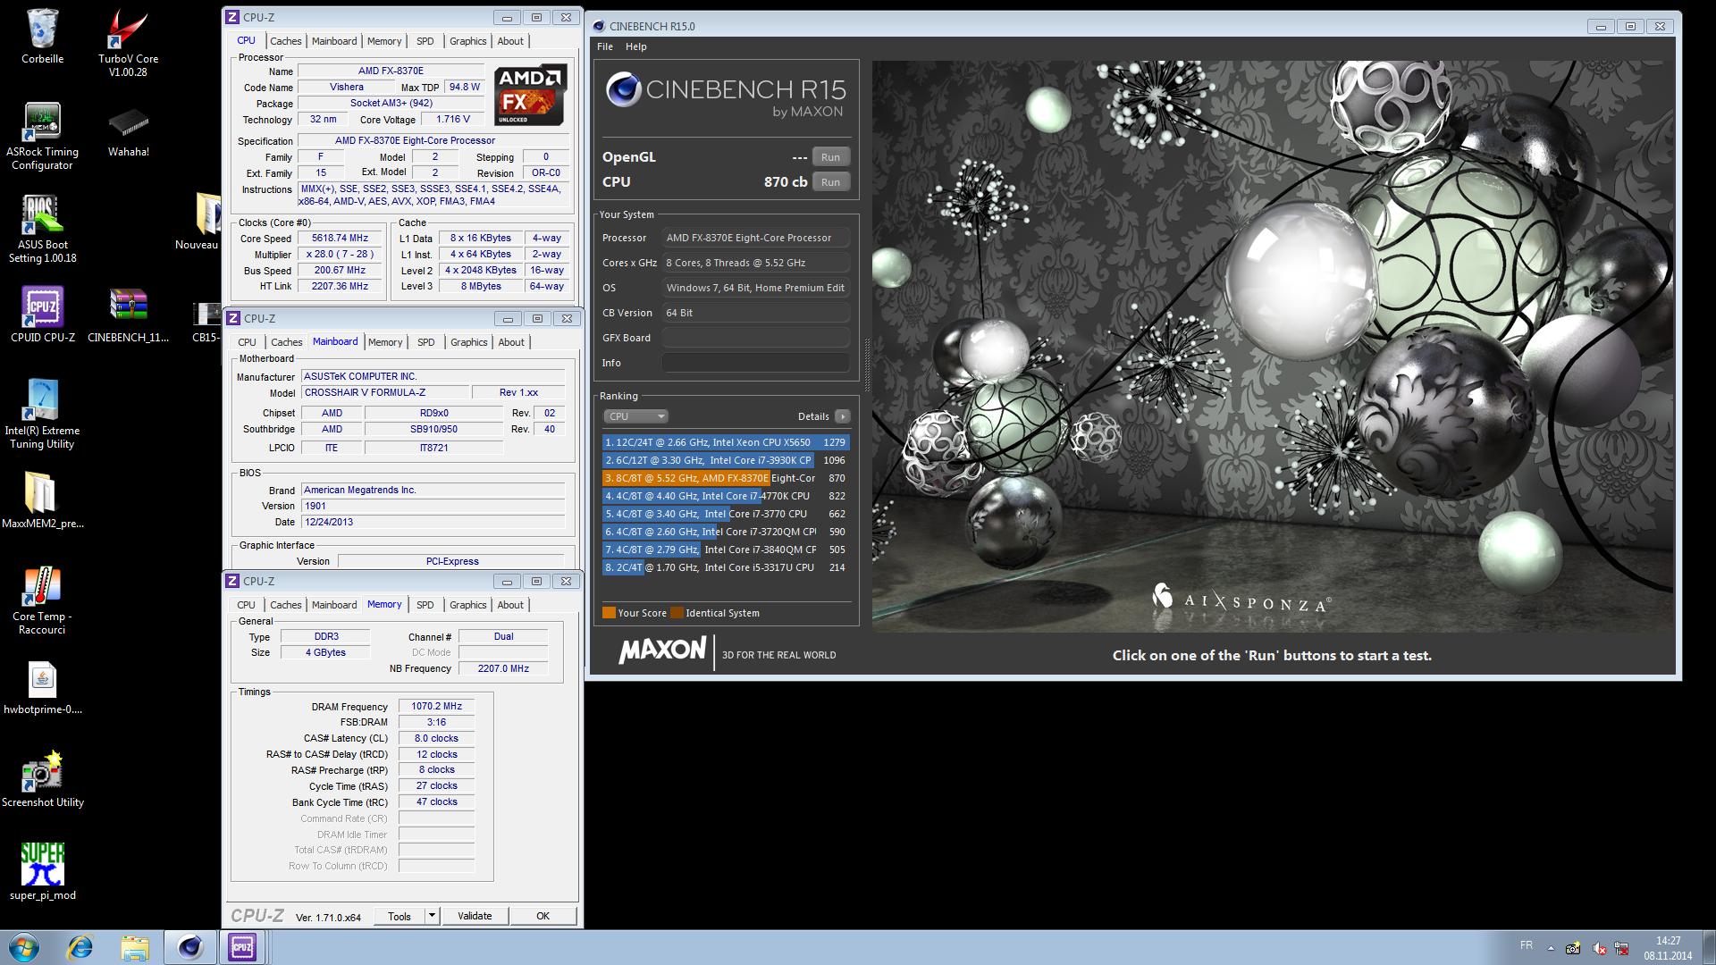Click the system clock in taskbar

1668,948
